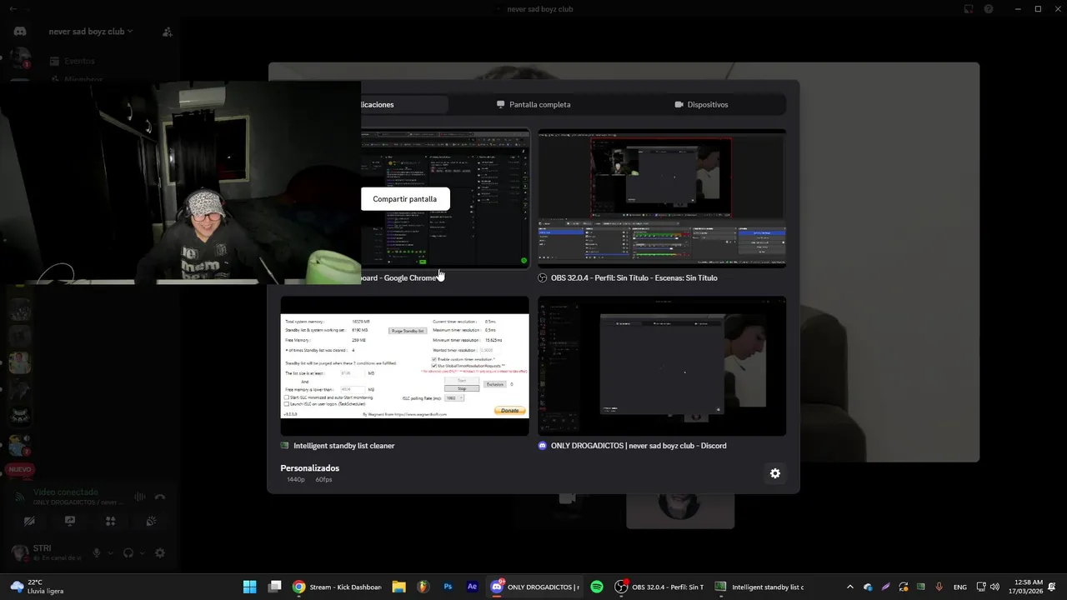The width and height of the screenshot is (1067, 600).
Task: Click the Video conectado status text
Action: pyautogui.click(x=66, y=492)
